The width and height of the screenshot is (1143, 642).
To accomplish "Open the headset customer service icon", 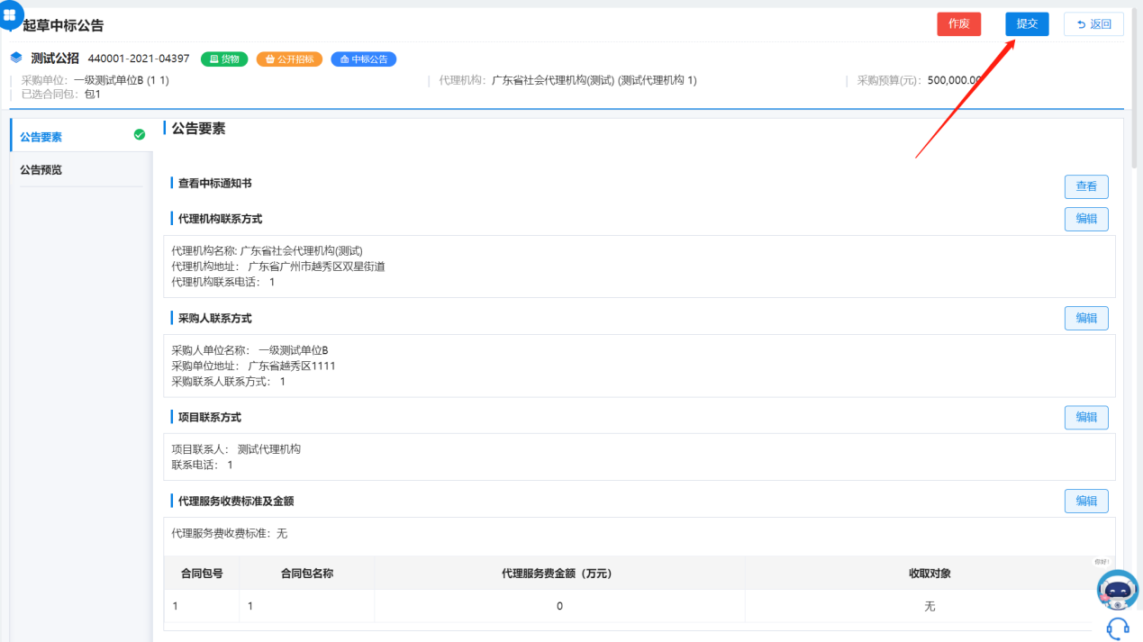I will pyautogui.click(x=1118, y=628).
